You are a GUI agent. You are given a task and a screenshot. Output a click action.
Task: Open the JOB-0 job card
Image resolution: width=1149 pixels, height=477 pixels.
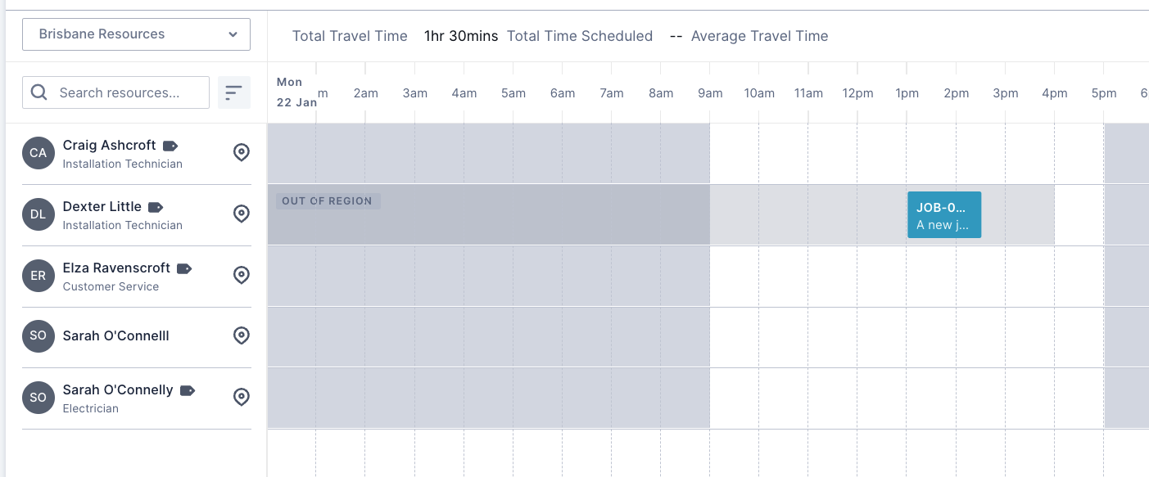943,215
